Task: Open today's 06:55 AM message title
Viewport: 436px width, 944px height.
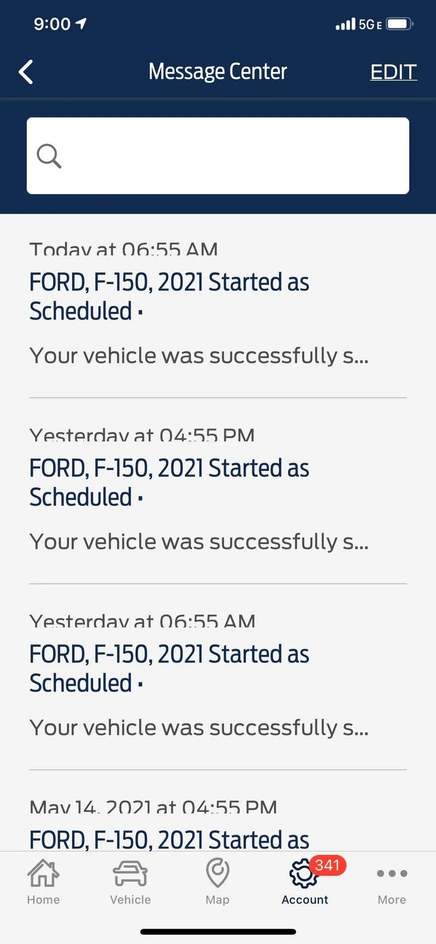Action: [x=169, y=297]
